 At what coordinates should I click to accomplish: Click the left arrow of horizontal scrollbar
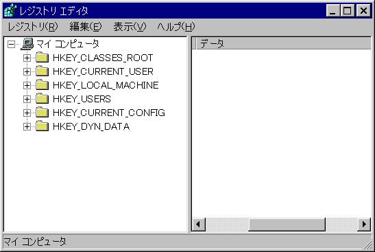[199, 225]
